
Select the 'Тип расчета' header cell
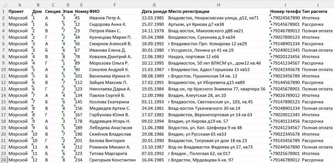[317, 11]
